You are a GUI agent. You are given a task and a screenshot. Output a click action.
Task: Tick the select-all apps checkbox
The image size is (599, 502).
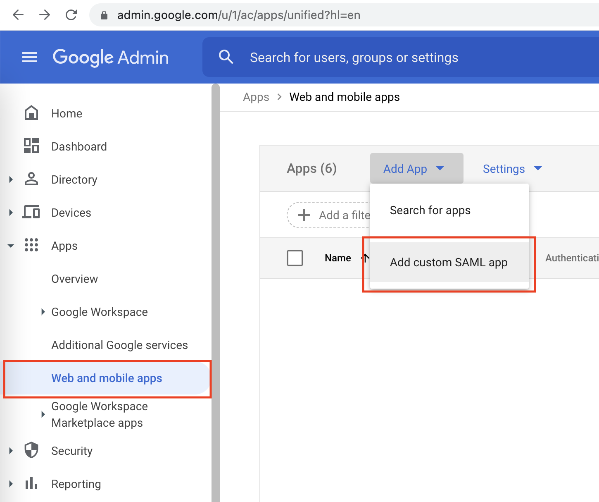295,258
